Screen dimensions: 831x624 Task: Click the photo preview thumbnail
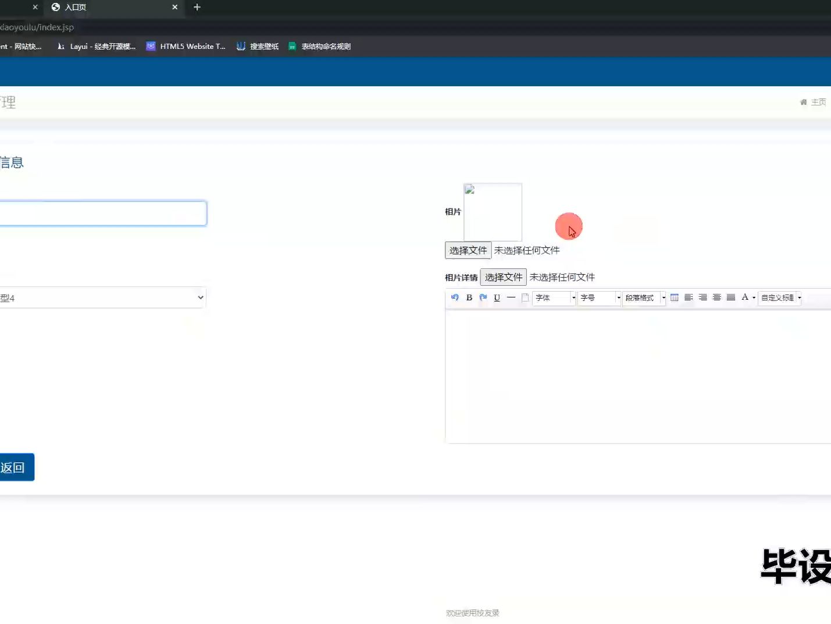(x=493, y=212)
